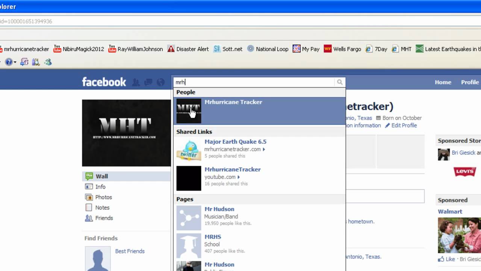
Task: Click the Twitter bird thumbnail
Action: pos(189,150)
